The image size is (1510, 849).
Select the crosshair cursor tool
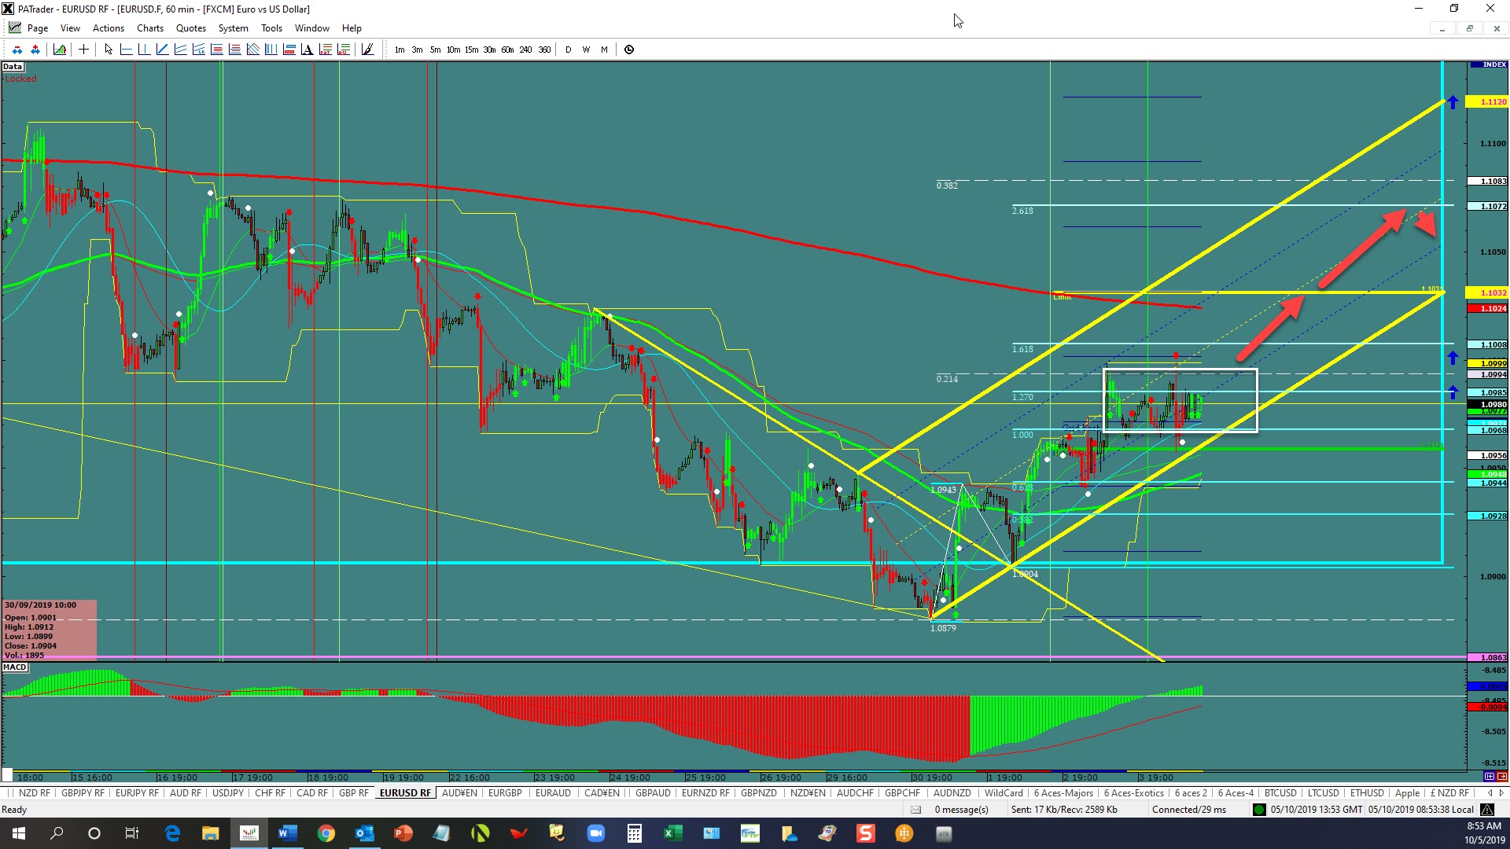[83, 50]
